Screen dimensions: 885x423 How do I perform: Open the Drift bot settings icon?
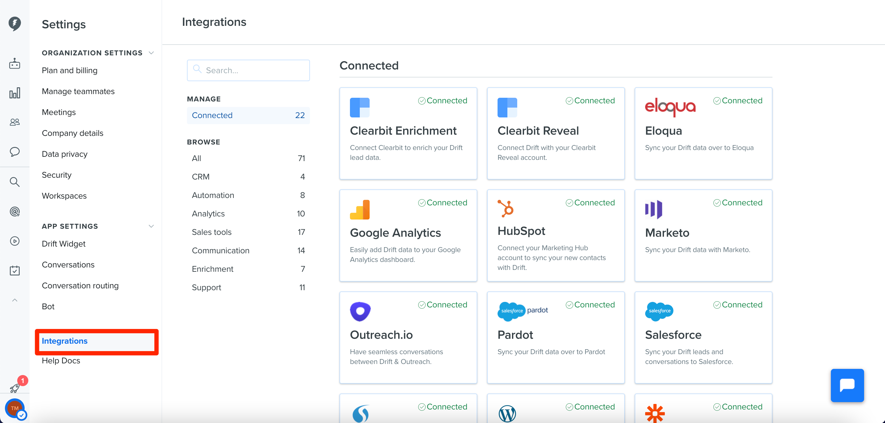point(15,64)
